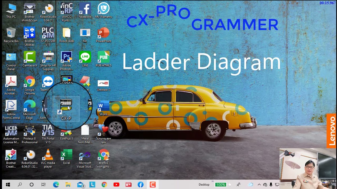Open Facebook from the taskbar
337x189 pixels.
click(141, 185)
